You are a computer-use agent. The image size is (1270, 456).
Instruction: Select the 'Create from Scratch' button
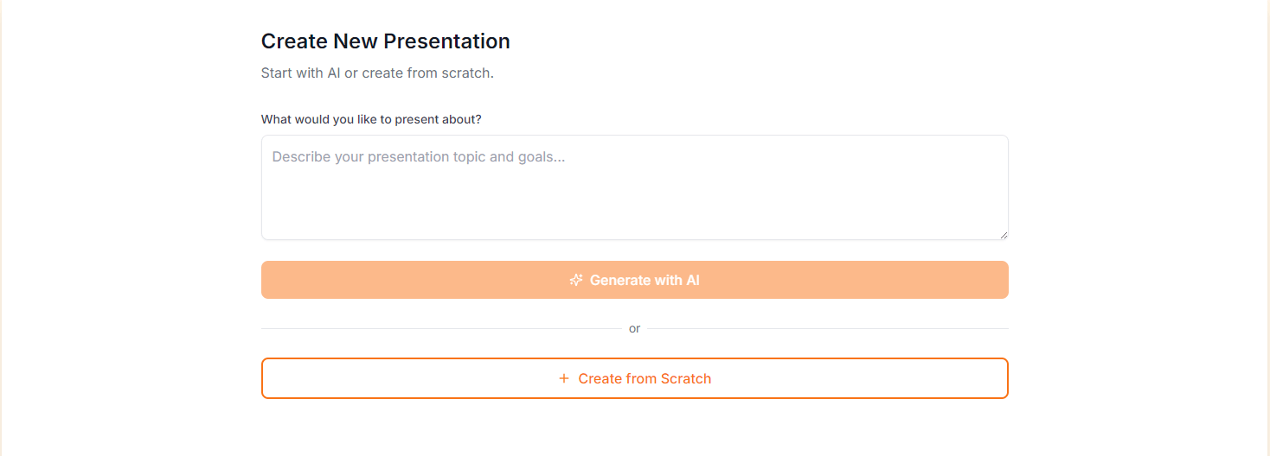click(x=635, y=378)
